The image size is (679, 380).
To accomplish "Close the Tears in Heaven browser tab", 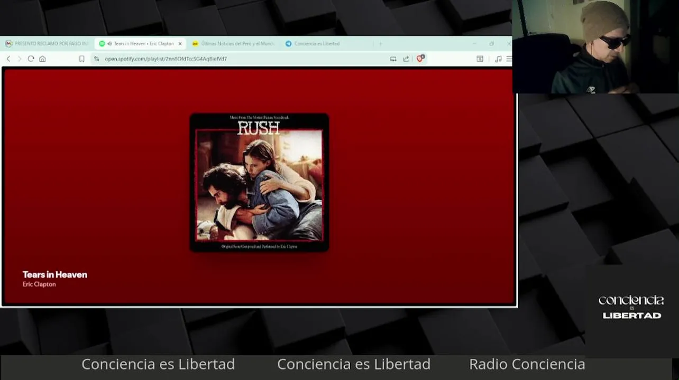I will (180, 44).
